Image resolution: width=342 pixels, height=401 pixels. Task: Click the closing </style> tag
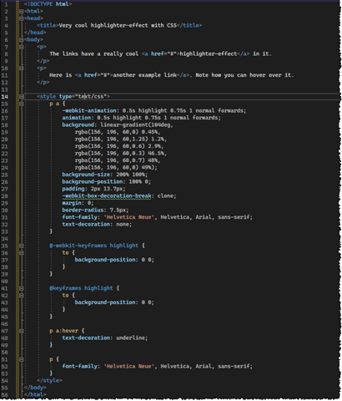point(49,381)
